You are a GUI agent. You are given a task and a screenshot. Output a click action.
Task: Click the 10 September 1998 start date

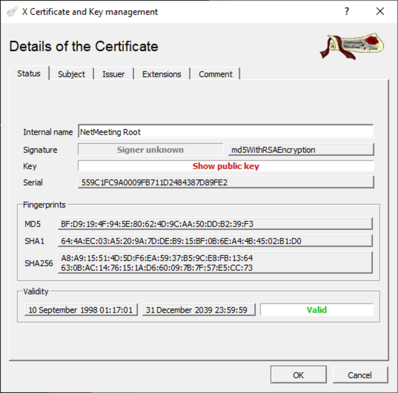81,310
